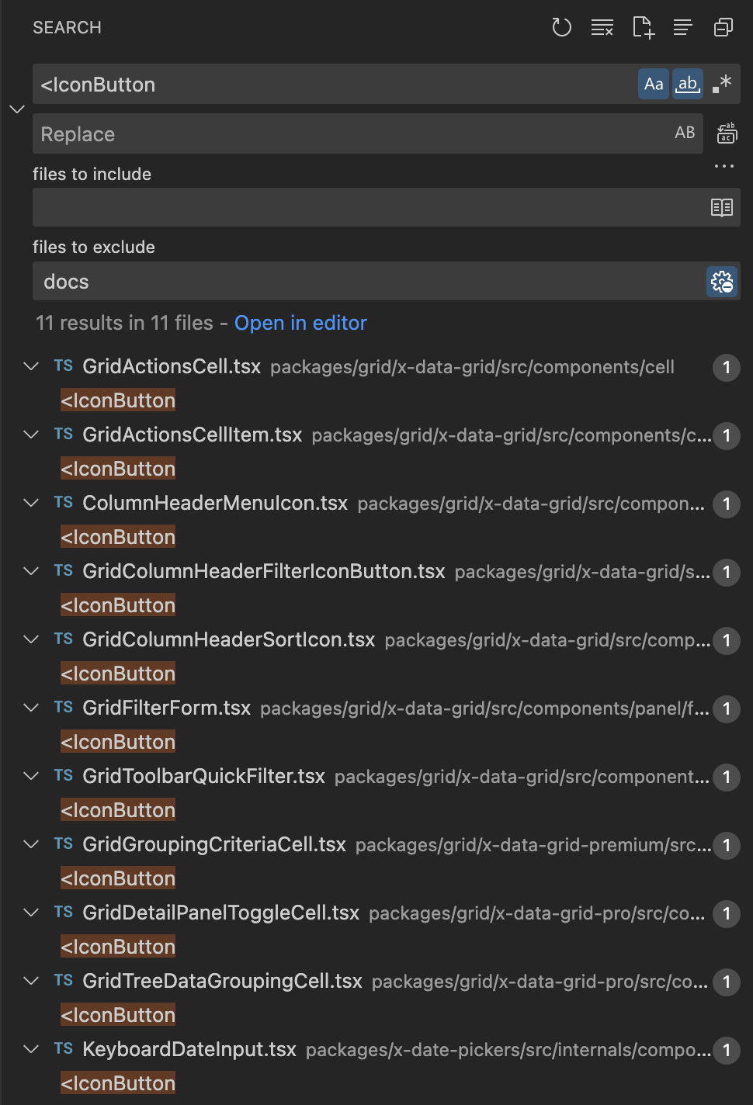The height and width of the screenshot is (1105, 753).
Task: Collapse GridActionsCell.tsx result group
Action: [x=31, y=366]
